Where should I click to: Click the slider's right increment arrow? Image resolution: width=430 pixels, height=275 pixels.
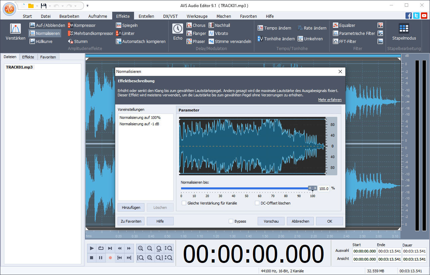315,188
